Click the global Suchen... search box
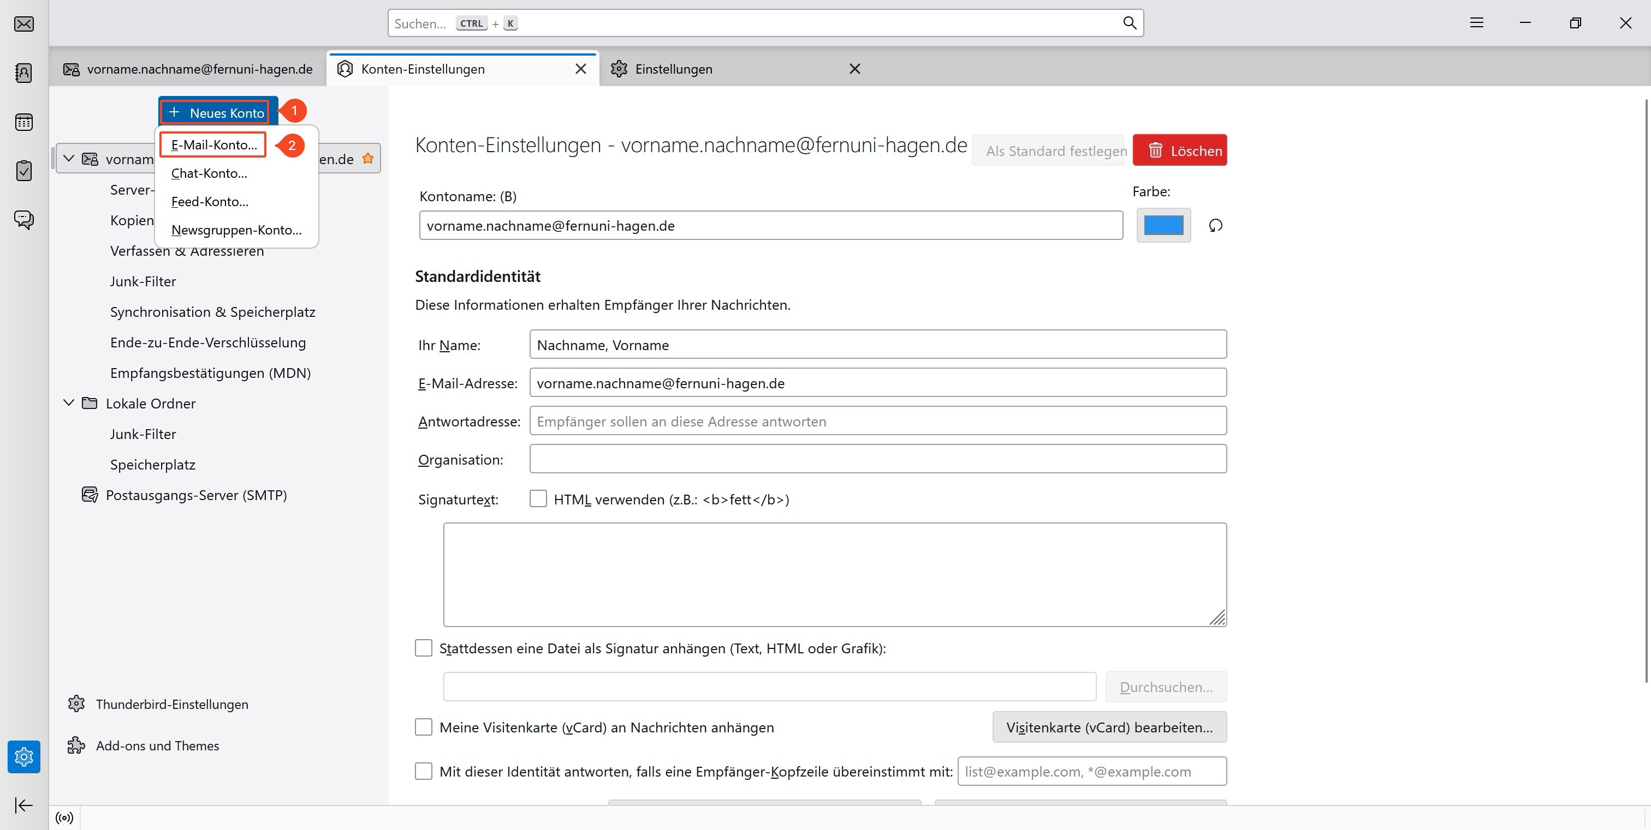Image resolution: width=1651 pixels, height=830 pixels. (765, 23)
